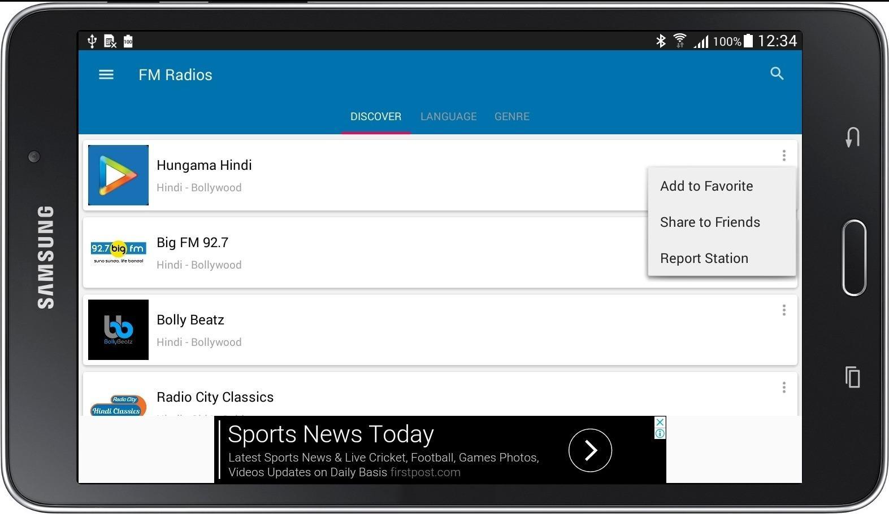Open the ad info icon

[x=660, y=433]
